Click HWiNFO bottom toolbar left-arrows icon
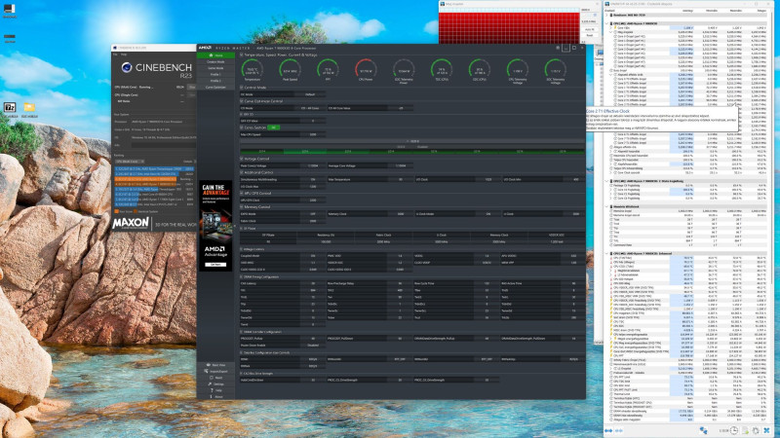The height and width of the screenshot is (438, 780). 608,430
